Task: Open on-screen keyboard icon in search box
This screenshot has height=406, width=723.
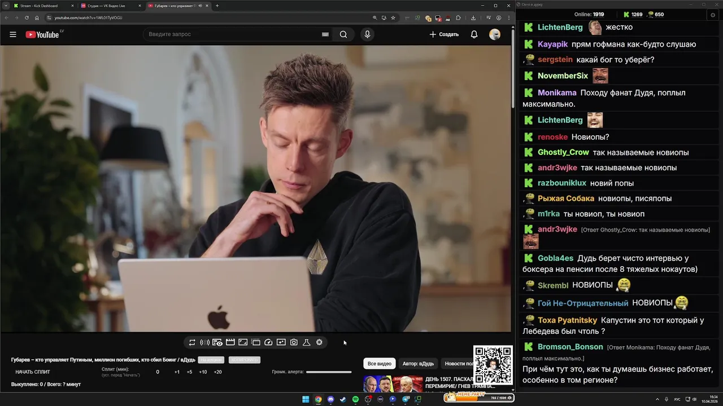Action: (x=325, y=34)
